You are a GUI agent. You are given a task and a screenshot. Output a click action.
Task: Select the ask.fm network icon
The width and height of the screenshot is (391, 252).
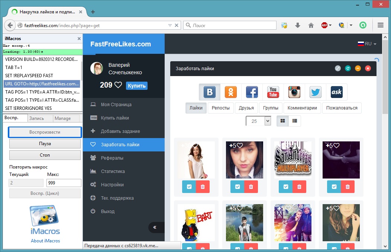click(x=336, y=92)
